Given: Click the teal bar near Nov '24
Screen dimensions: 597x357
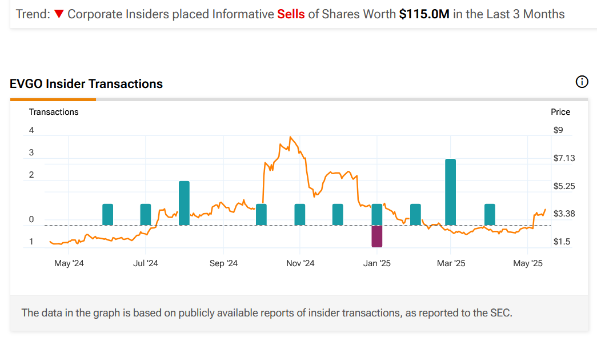Looking at the screenshot, I should click(x=300, y=215).
